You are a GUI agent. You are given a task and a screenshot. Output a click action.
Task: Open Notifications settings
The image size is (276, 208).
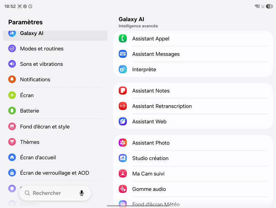55,80
